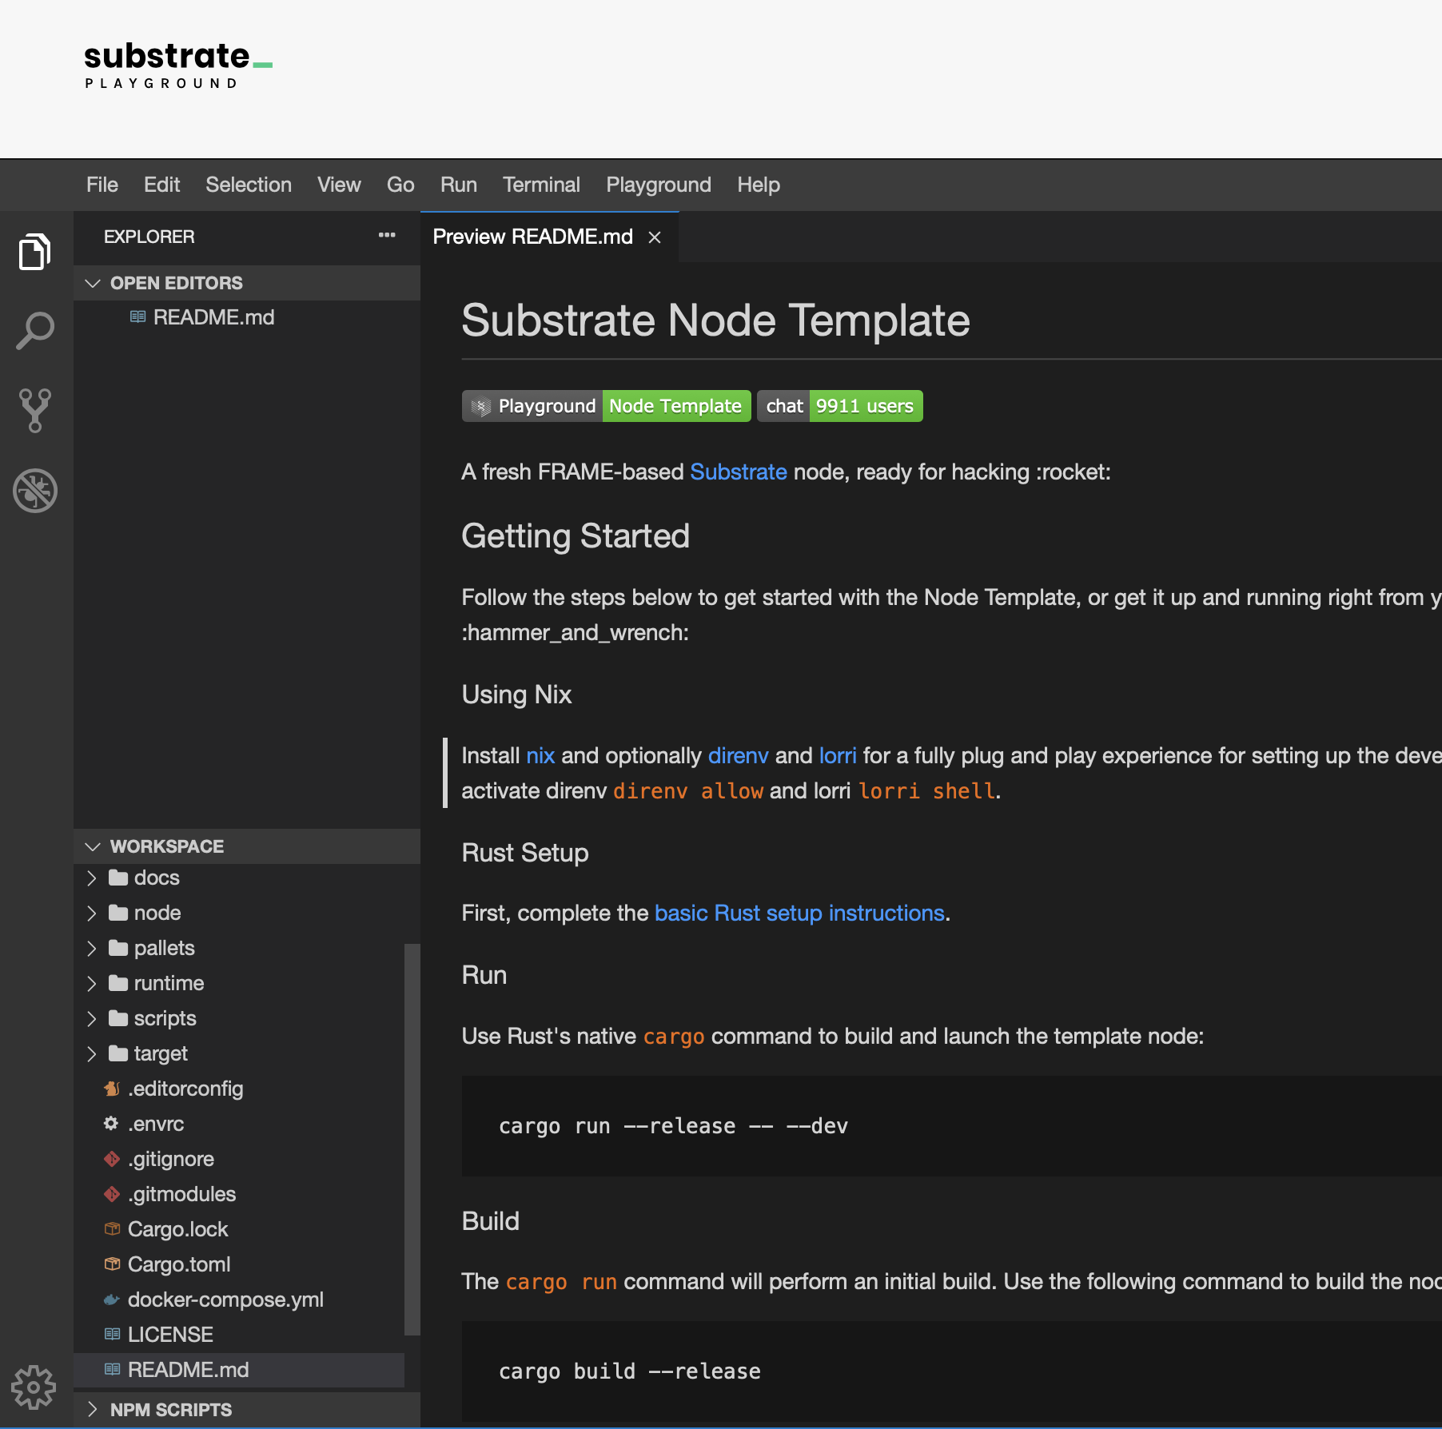Expand the NPM SCRIPTS section
Screen dimensions: 1442x1429
click(91, 1410)
